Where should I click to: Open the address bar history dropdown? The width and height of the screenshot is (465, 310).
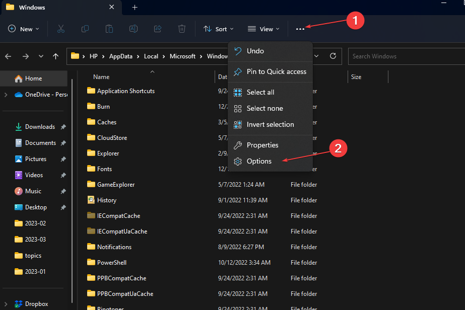point(316,56)
